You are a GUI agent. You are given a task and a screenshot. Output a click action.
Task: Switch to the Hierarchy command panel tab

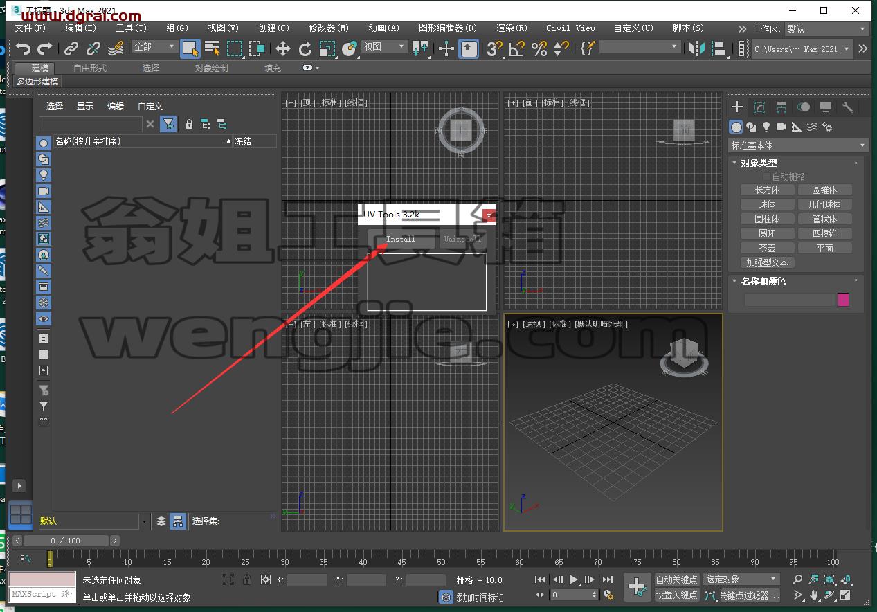(x=781, y=107)
